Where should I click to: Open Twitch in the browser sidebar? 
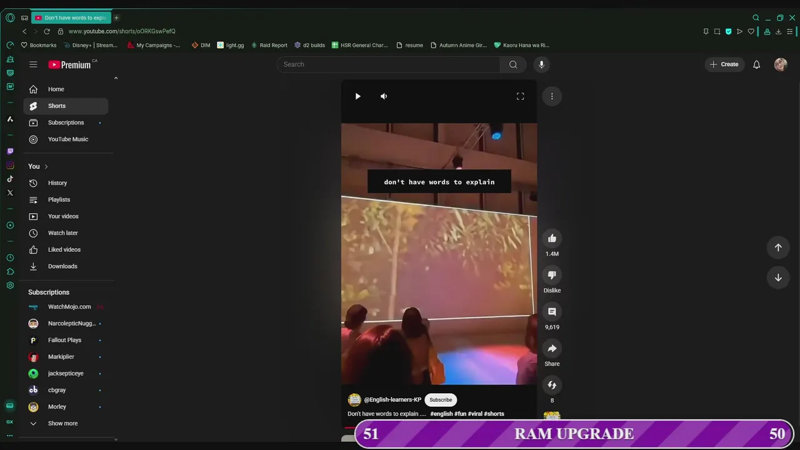tap(10, 151)
